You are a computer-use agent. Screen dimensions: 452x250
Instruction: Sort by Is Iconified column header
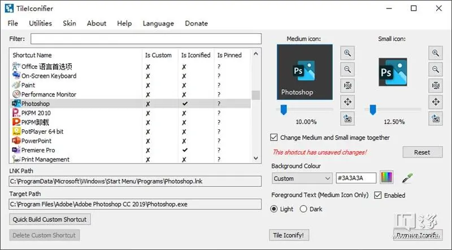pos(196,55)
